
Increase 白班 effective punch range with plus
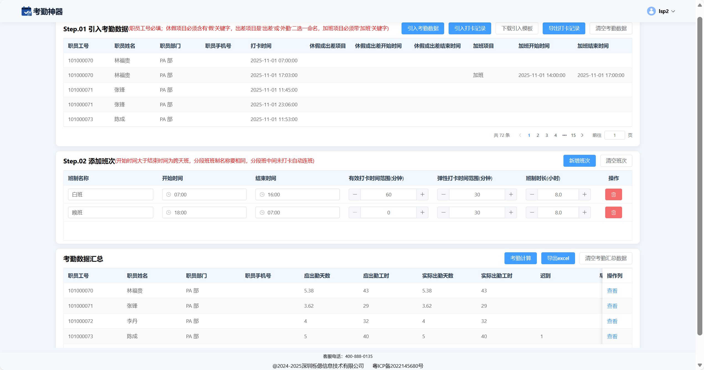pos(422,194)
